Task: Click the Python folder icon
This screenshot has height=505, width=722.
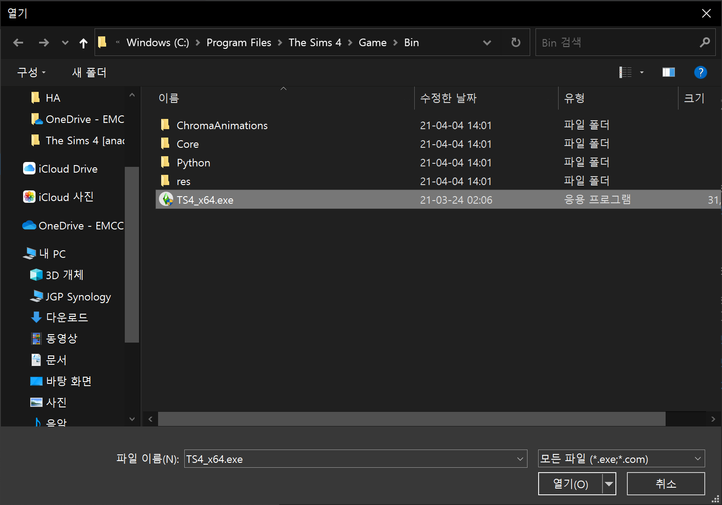Action: click(165, 162)
